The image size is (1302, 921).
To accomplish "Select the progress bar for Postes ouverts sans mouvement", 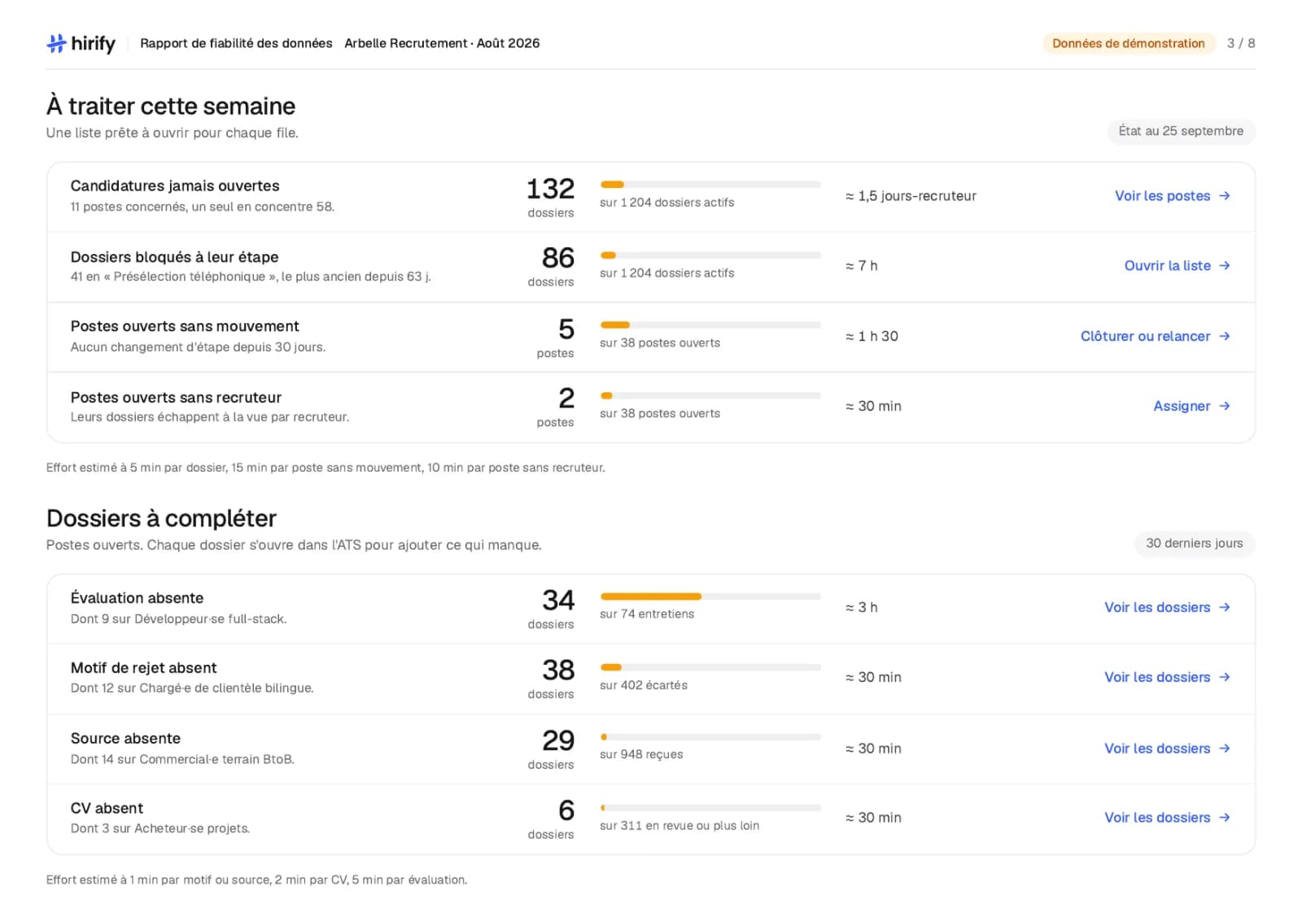I will pos(710,325).
